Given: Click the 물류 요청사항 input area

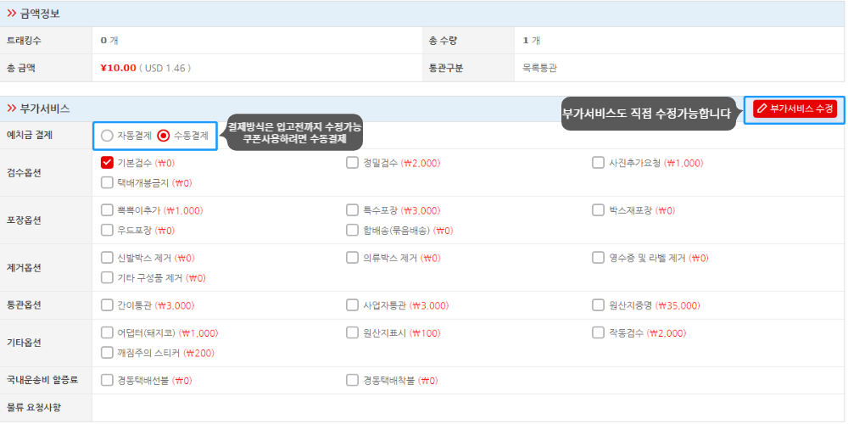Looking at the screenshot, I should tap(468, 408).
